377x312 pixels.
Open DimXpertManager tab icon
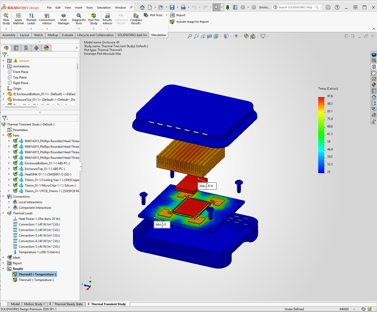tap(36, 48)
